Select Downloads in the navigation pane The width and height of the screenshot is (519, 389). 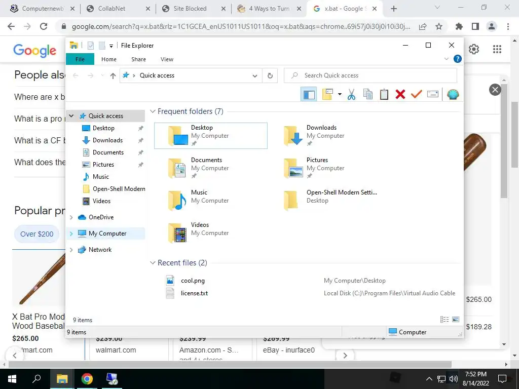[107, 140]
